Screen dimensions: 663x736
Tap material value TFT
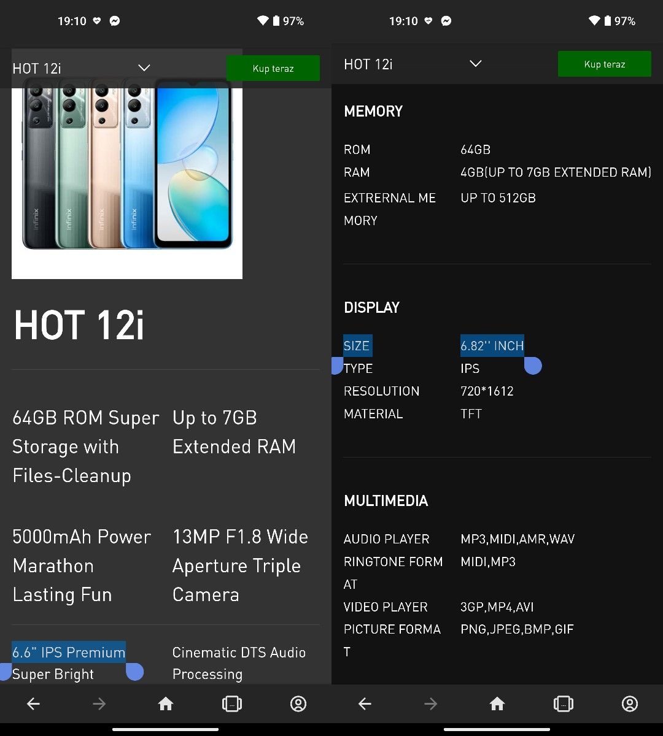click(471, 414)
